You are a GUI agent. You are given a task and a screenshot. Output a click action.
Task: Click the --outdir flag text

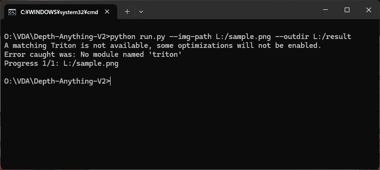[x=292, y=37]
